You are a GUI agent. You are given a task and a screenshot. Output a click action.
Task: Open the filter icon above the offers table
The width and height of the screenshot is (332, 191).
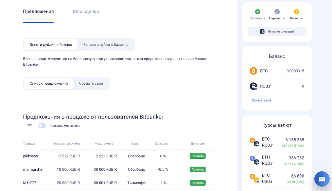[x=30, y=126]
